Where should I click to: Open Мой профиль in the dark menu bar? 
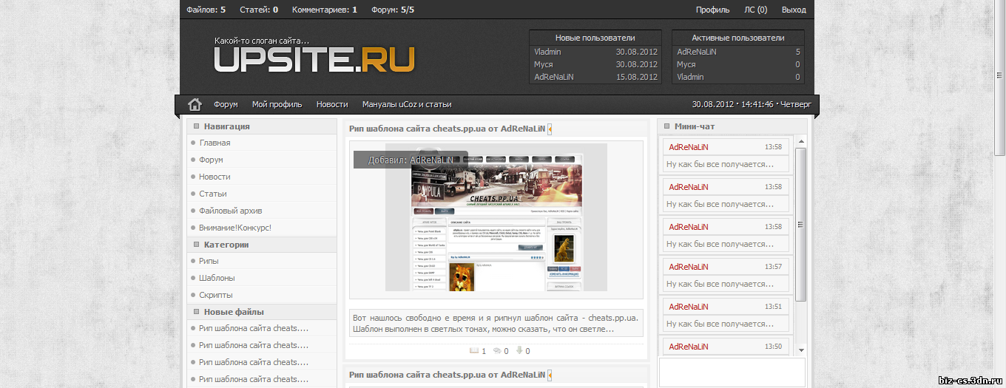pos(277,105)
